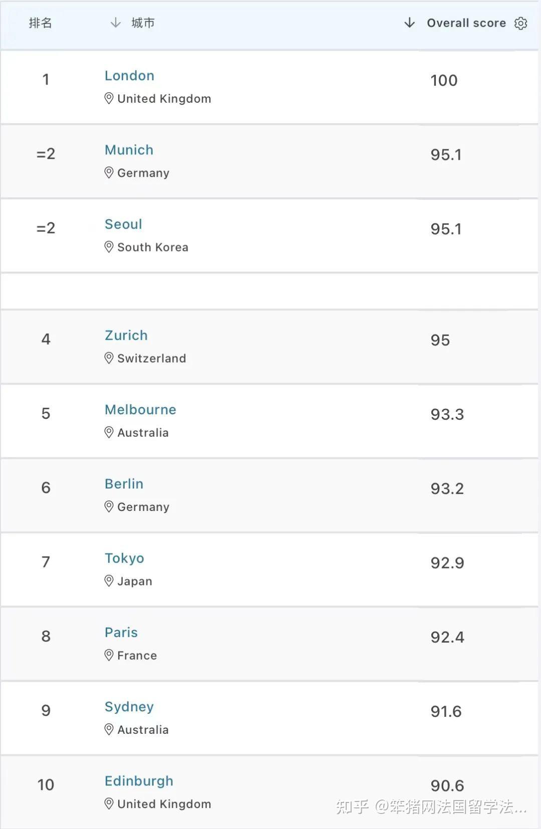
Task: Sort by Overall score arrow
Action: point(409,23)
